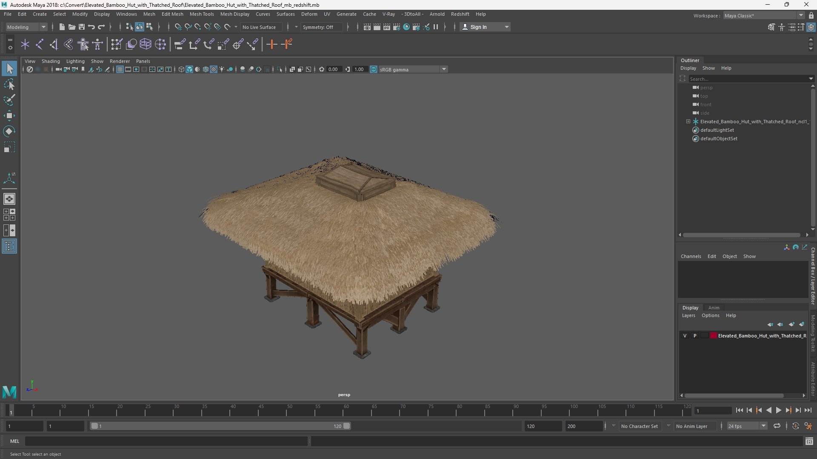Open the panel Shading menu
The width and height of the screenshot is (817, 459).
(51, 61)
